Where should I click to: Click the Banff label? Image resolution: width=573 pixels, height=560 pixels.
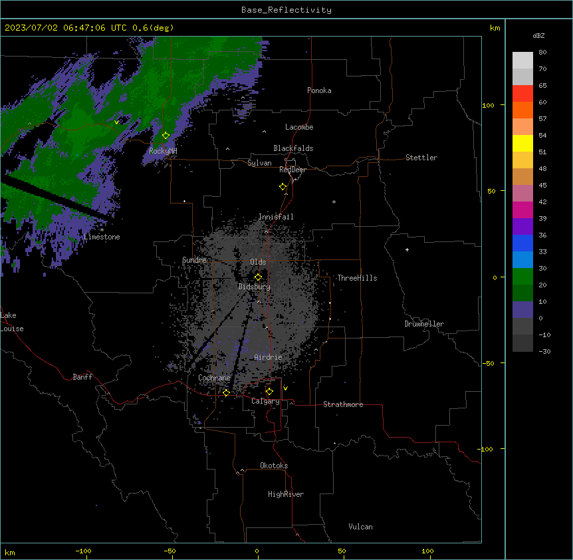82,377
